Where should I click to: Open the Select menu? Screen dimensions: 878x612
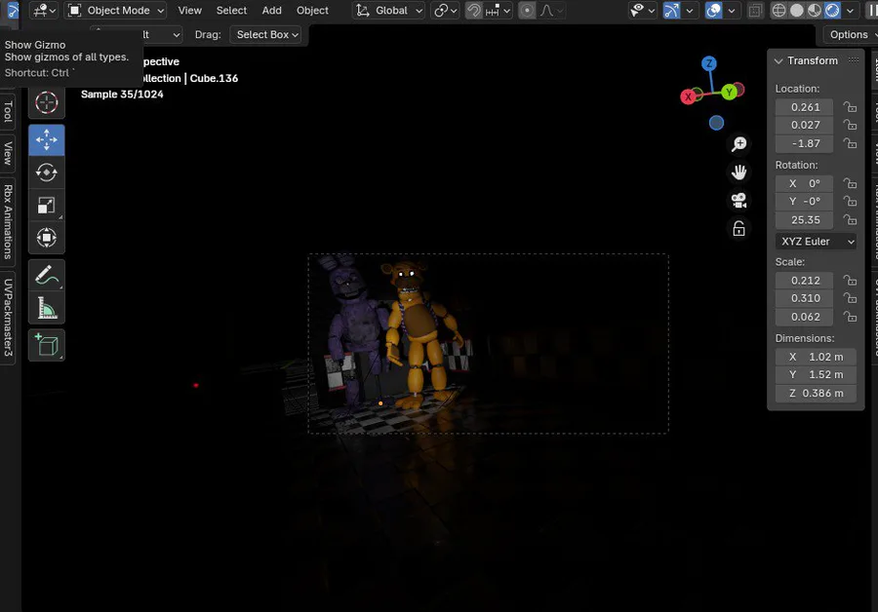pos(231,11)
